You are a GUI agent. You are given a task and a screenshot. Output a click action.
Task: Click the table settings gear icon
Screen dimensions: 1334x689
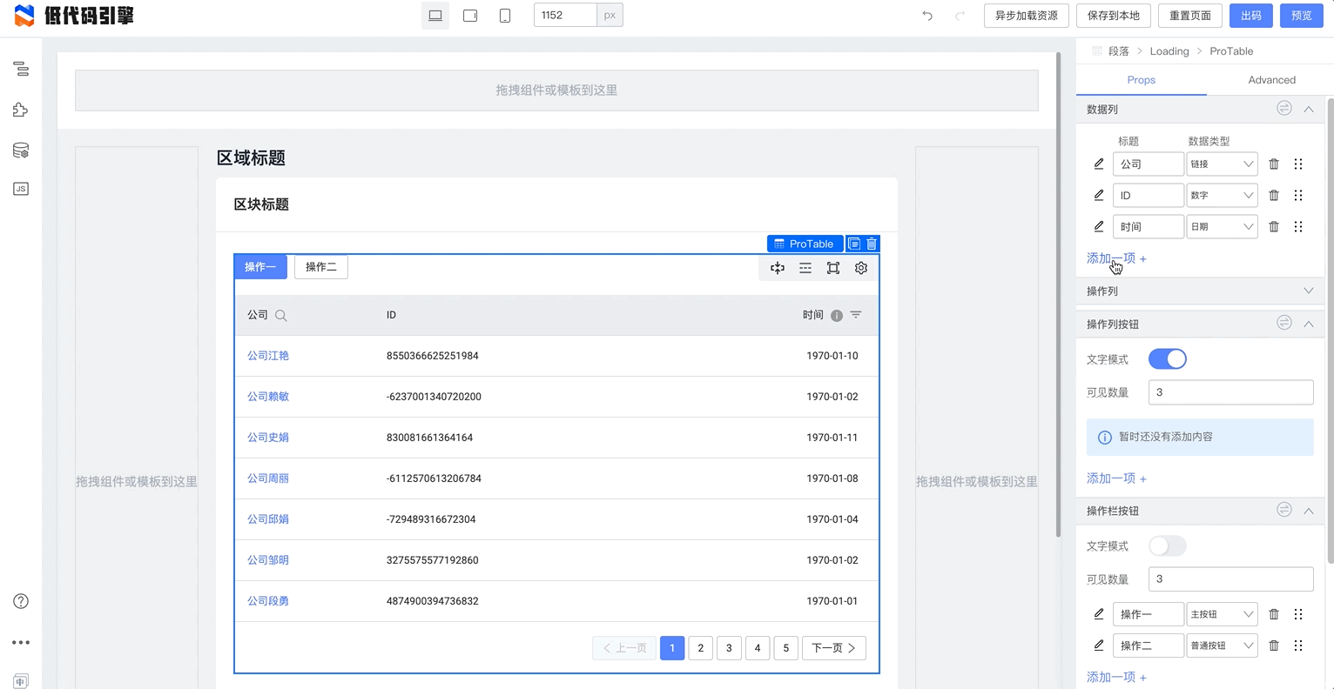click(x=861, y=268)
